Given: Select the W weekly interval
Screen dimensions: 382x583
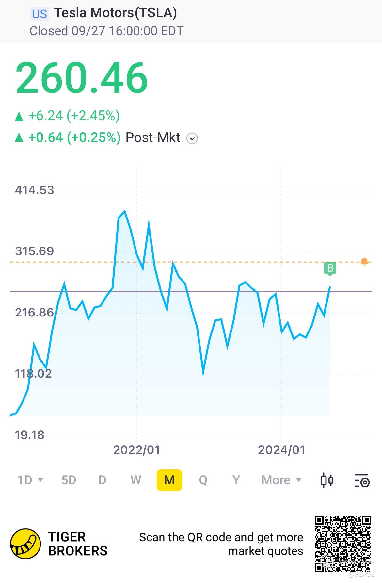Looking at the screenshot, I should click(136, 480).
